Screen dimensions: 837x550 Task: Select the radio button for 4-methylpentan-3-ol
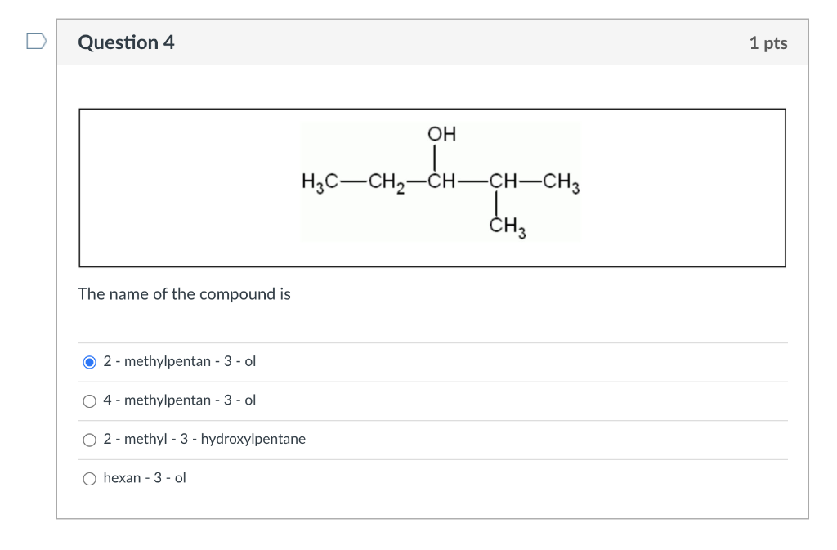[x=89, y=400]
